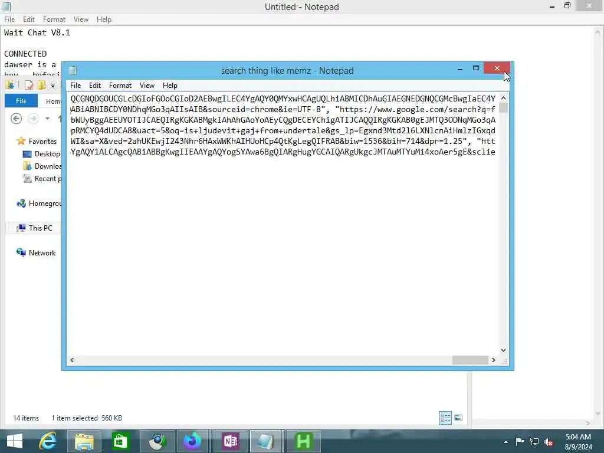
Task: Switch Explorer to Details view
Action: 445,418
